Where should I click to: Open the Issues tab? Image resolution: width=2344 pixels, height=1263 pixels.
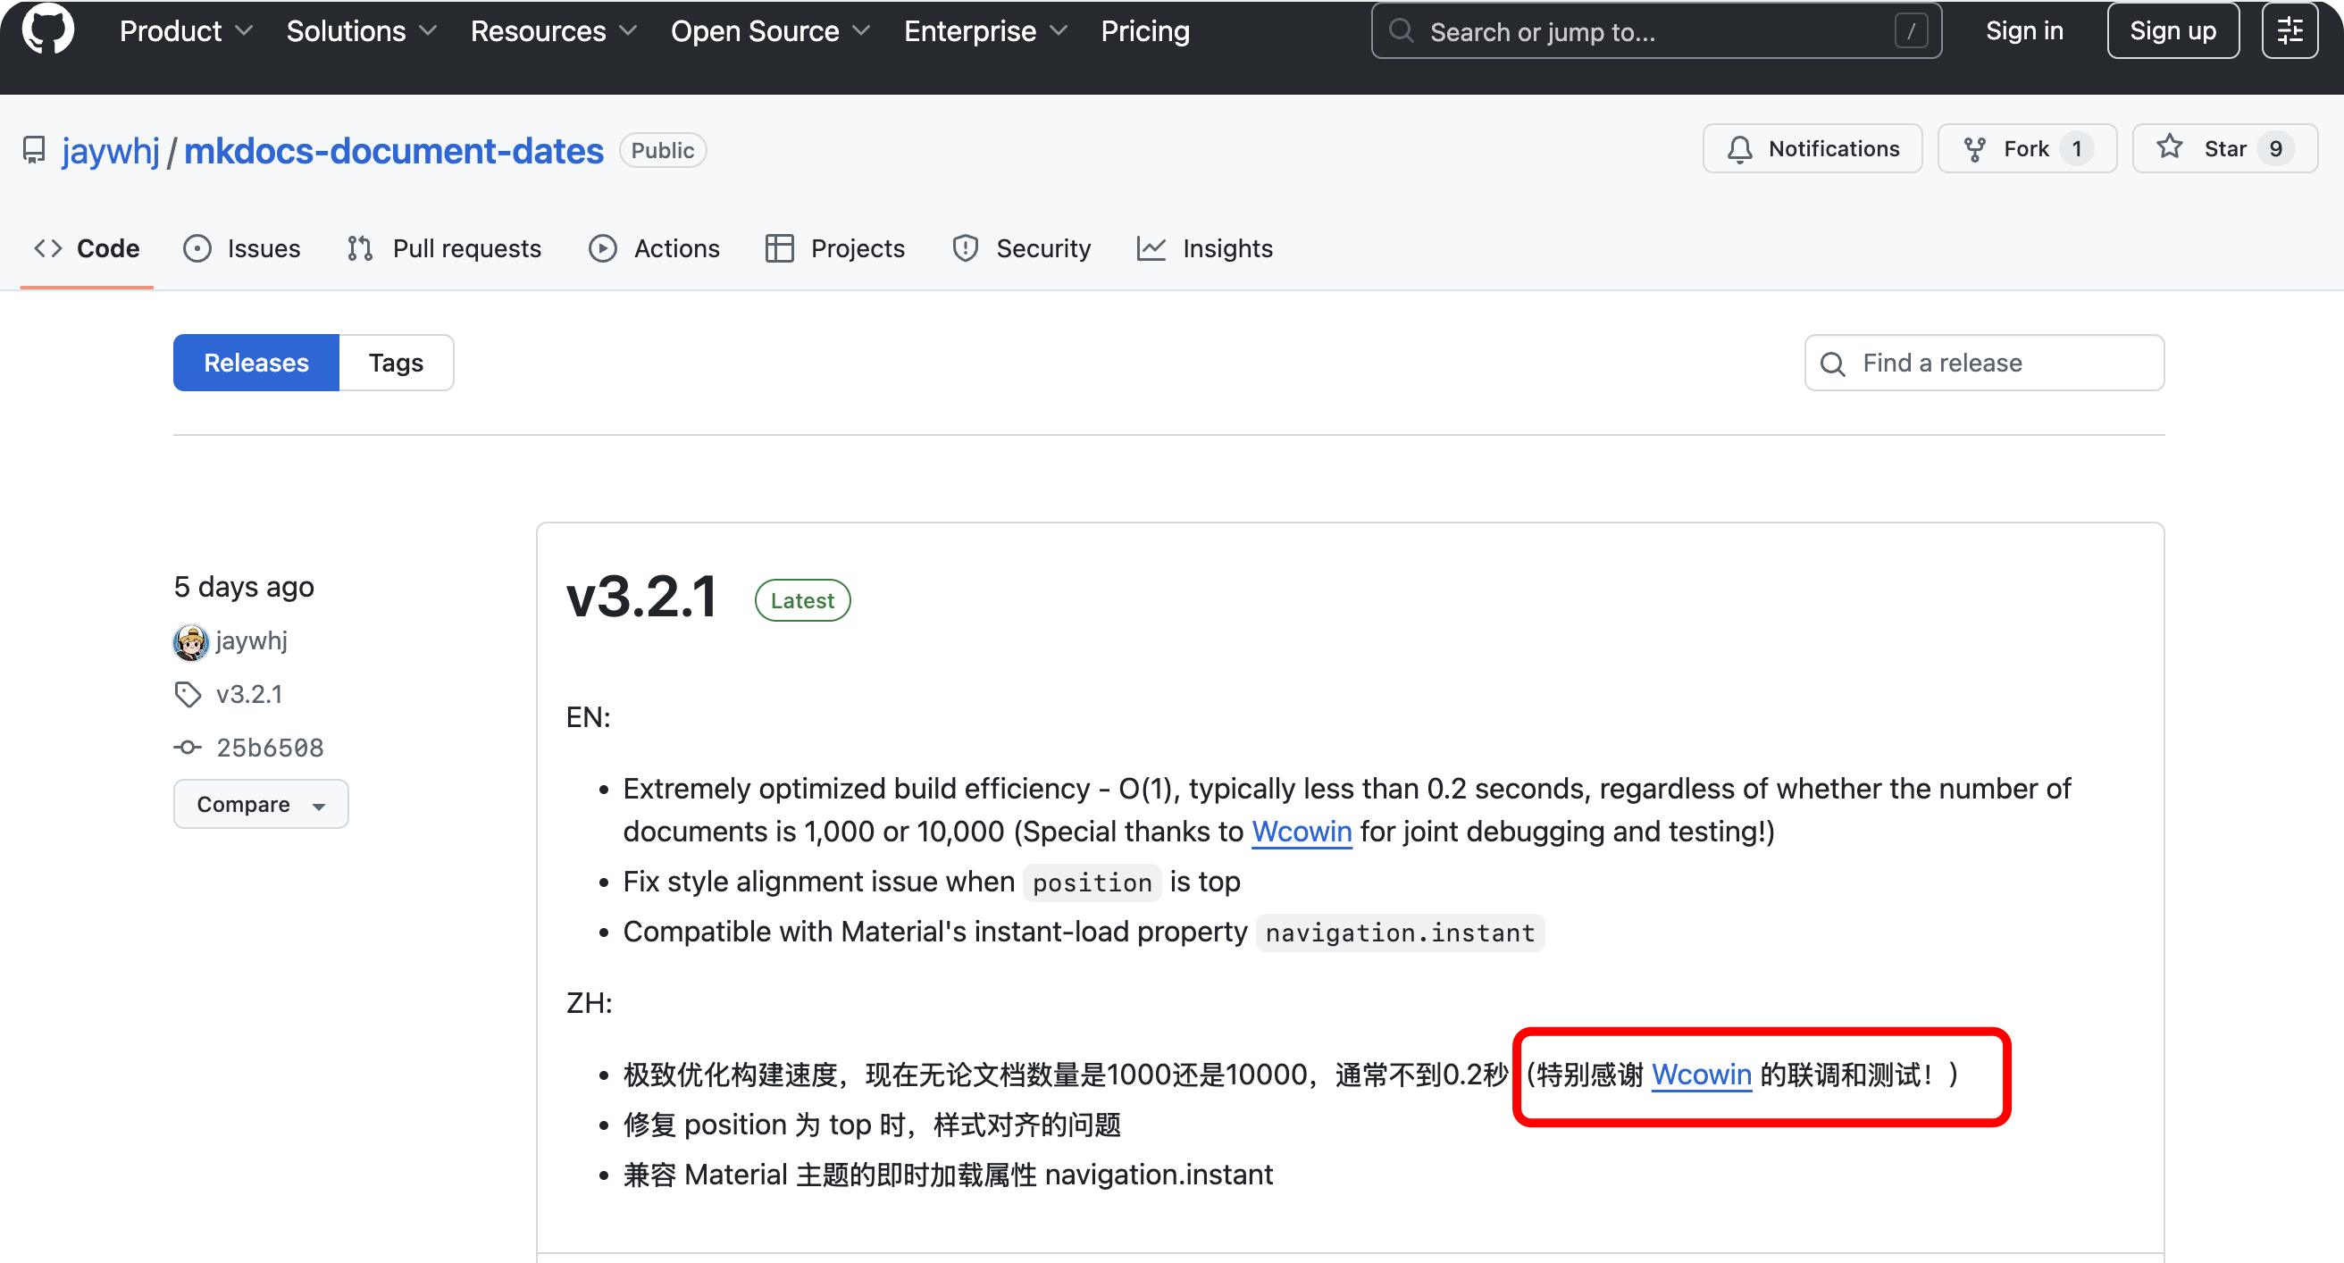[x=241, y=248]
